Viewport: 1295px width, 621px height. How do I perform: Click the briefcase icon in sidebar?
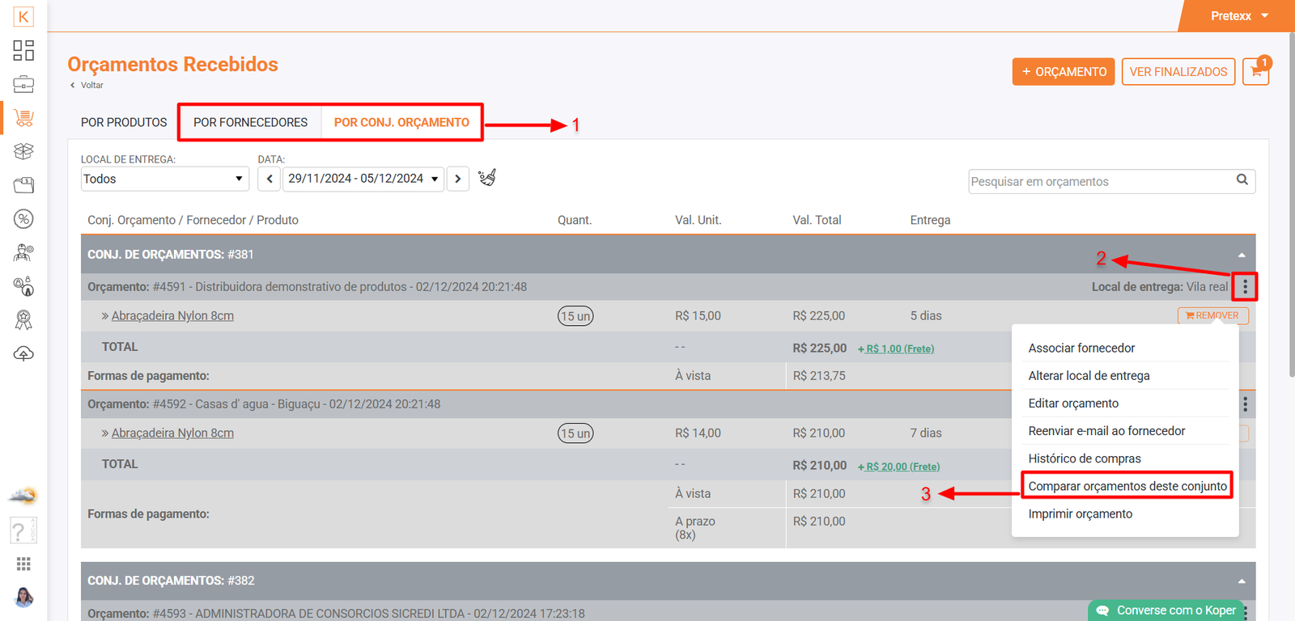click(23, 84)
